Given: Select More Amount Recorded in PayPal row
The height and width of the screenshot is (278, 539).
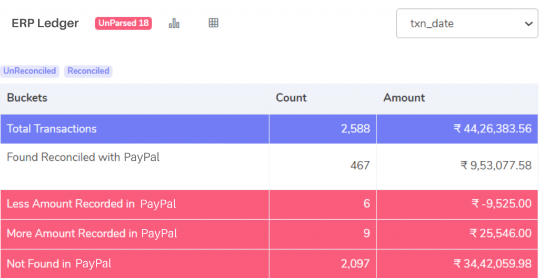Looking at the screenshot, I should [269, 234].
